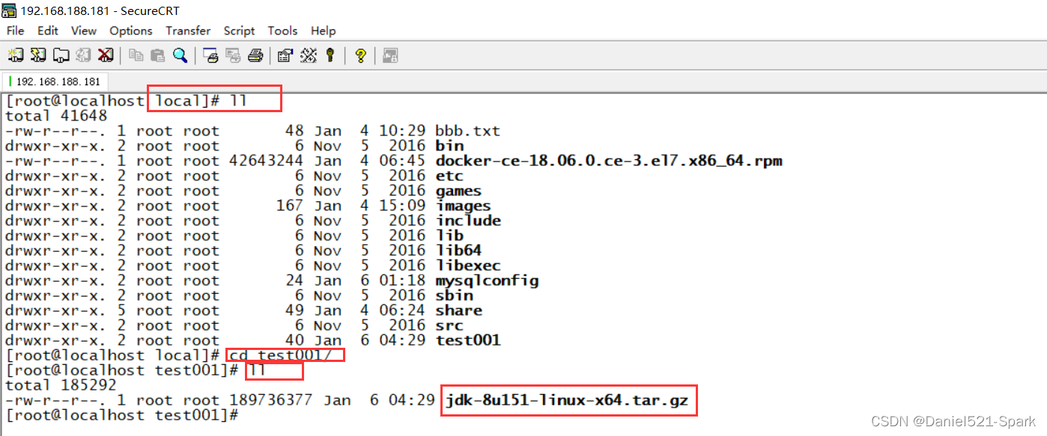Click the key icon for public key setup
Image resolution: width=1047 pixels, height=436 pixels.
(x=330, y=55)
